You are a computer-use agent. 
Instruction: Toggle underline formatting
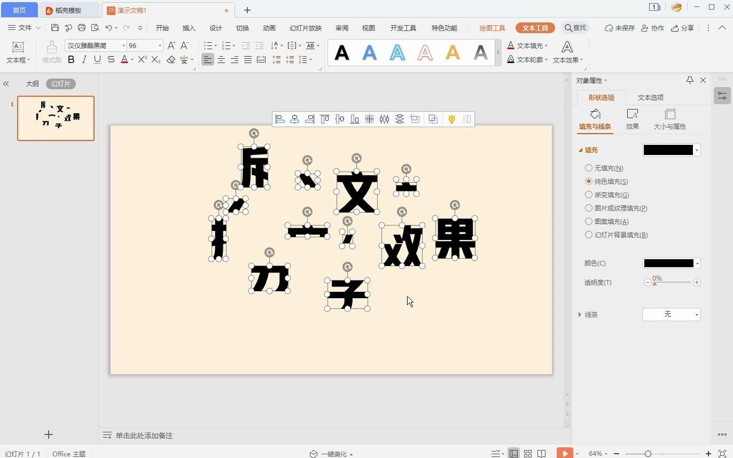pyautogui.click(x=97, y=60)
